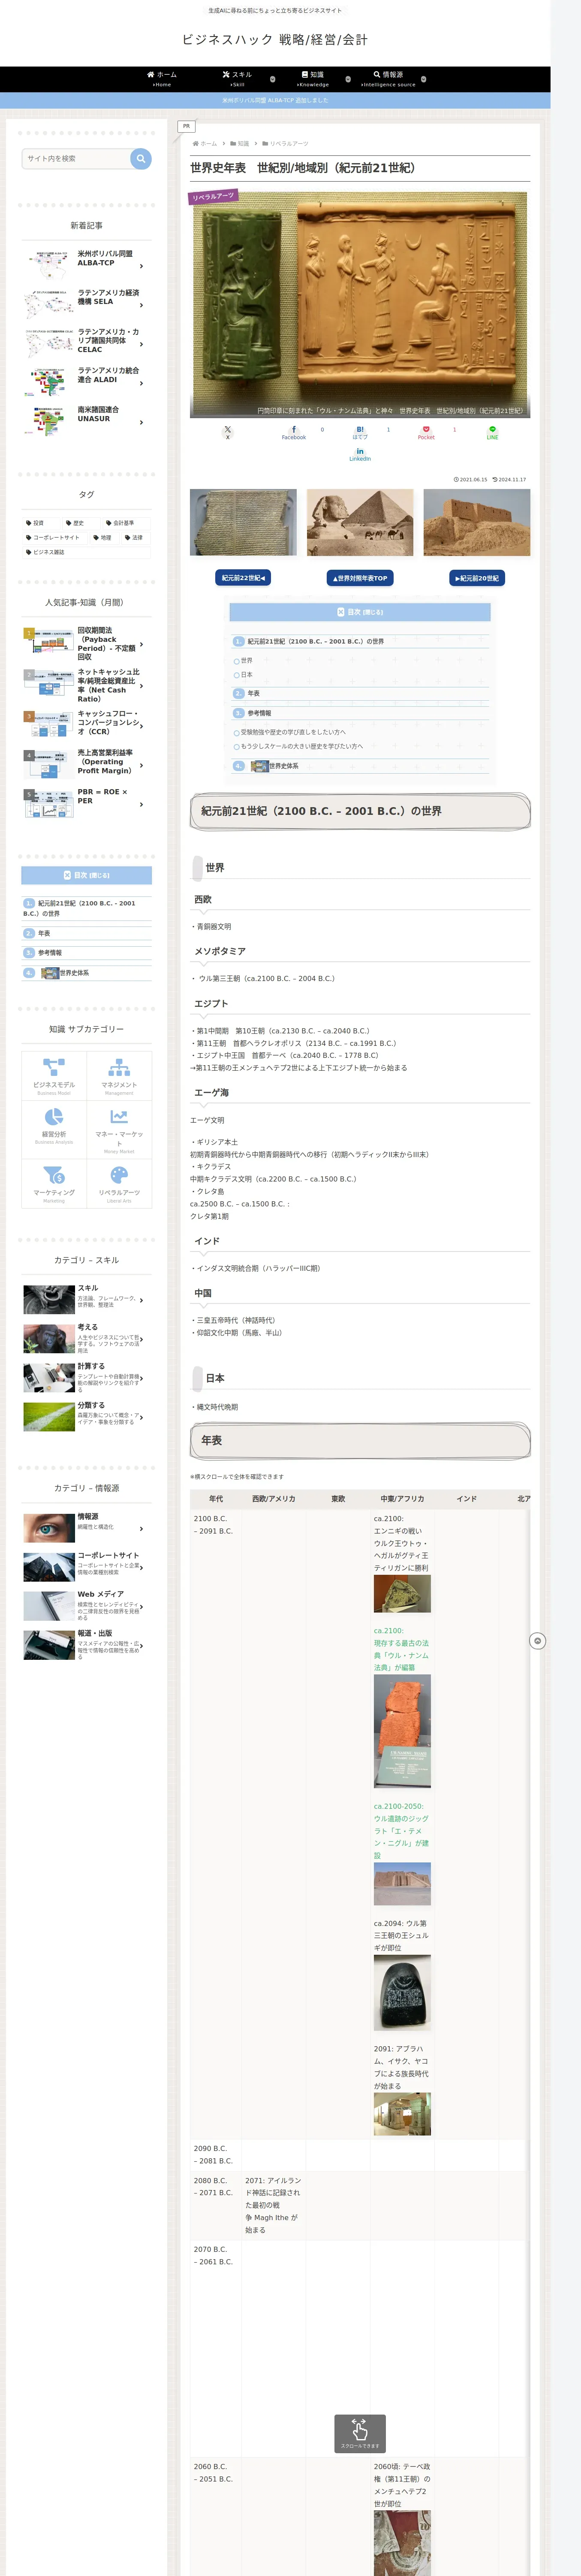Screen dimensions: 581x2576
Task: Click the Egyptian pyramid thumbnail image
Action: (359, 522)
